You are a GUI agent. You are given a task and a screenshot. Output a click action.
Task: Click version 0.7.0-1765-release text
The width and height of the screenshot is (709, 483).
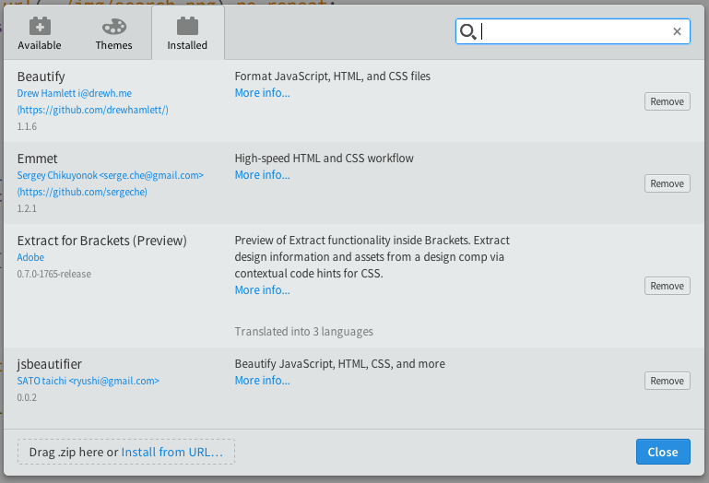(x=54, y=274)
